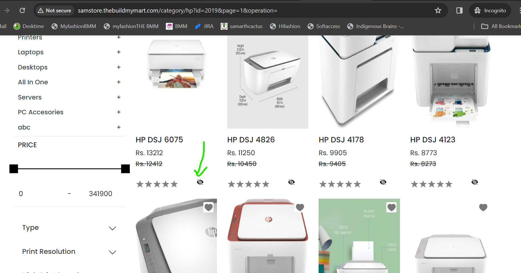Click the minimum price value 0
This screenshot has width=521, height=273.
21,194
